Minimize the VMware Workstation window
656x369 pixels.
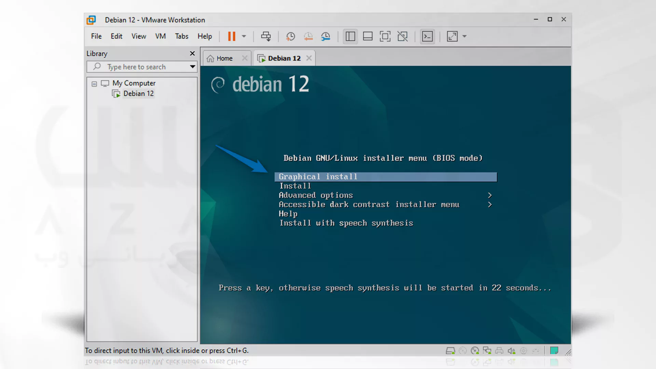(x=536, y=19)
